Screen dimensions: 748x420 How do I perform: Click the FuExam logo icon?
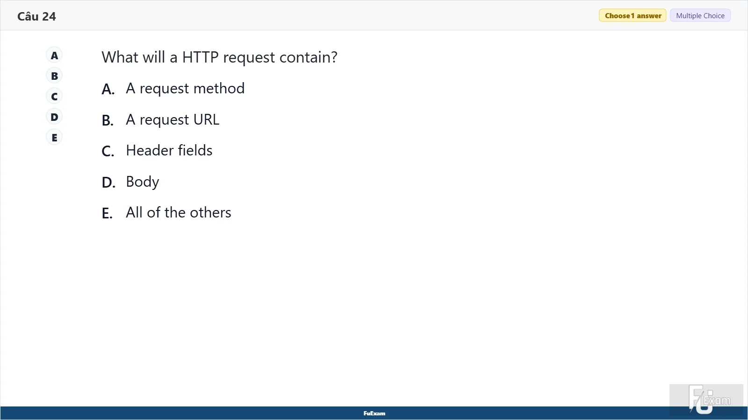[x=706, y=399]
